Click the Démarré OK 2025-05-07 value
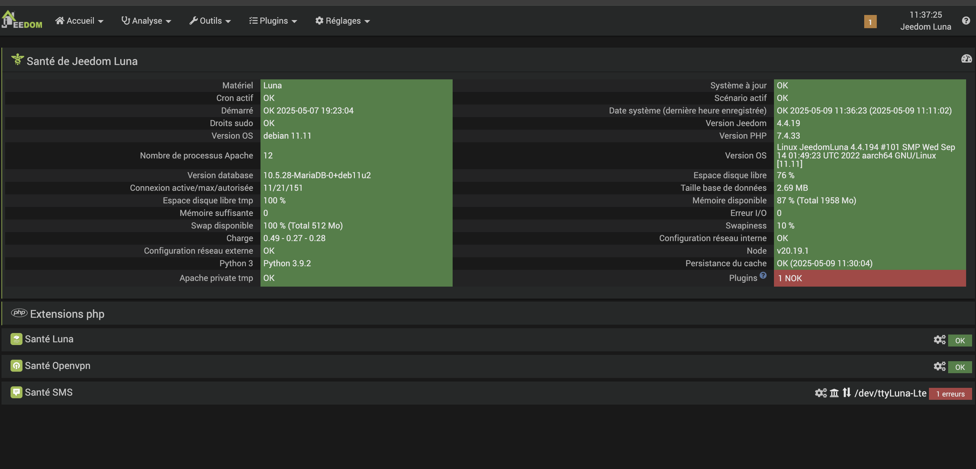 308,111
